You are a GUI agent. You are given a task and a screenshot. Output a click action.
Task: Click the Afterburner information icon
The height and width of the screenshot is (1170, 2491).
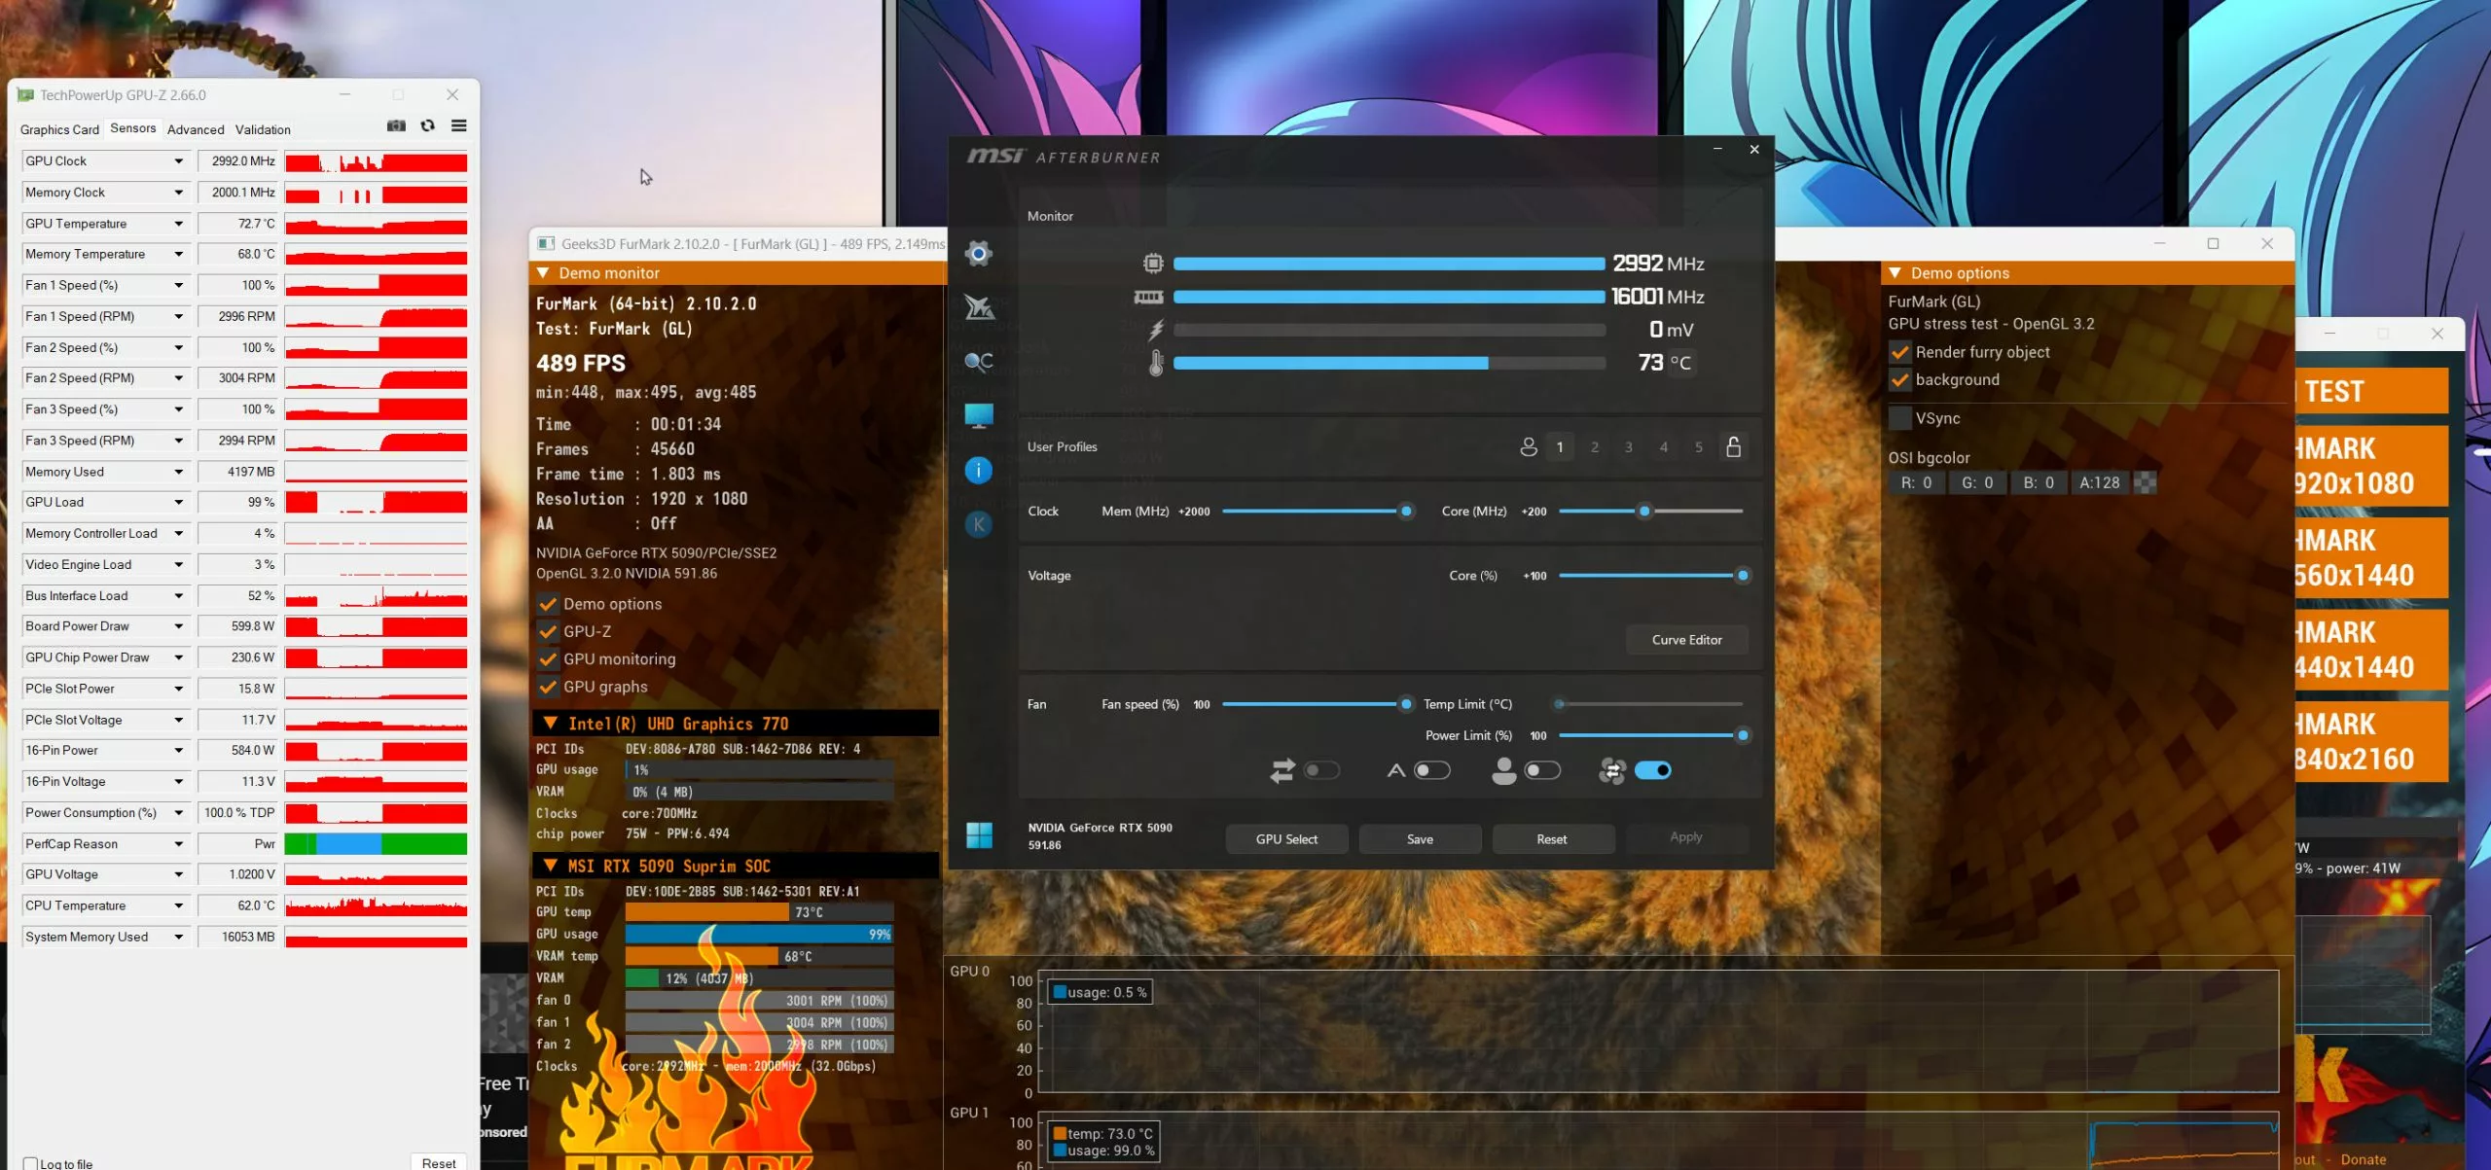[979, 470]
